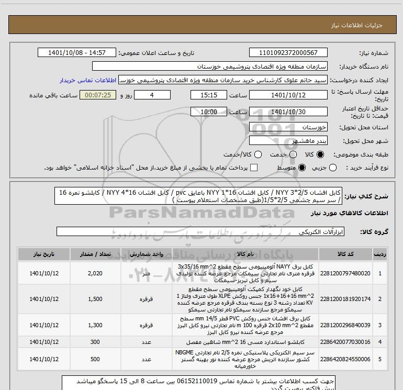
Task: Click the copper cable lug 16 item name
Action: point(245,342)
